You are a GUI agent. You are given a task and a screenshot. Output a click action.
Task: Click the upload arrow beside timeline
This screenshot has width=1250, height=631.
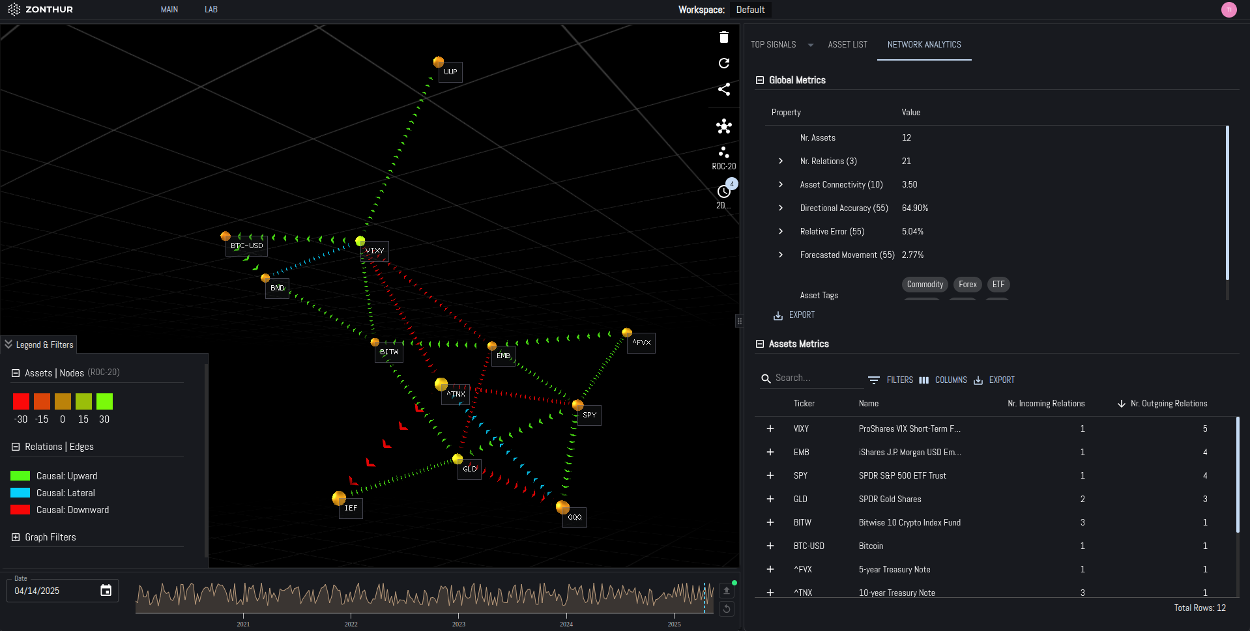click(x=727, y=591)
